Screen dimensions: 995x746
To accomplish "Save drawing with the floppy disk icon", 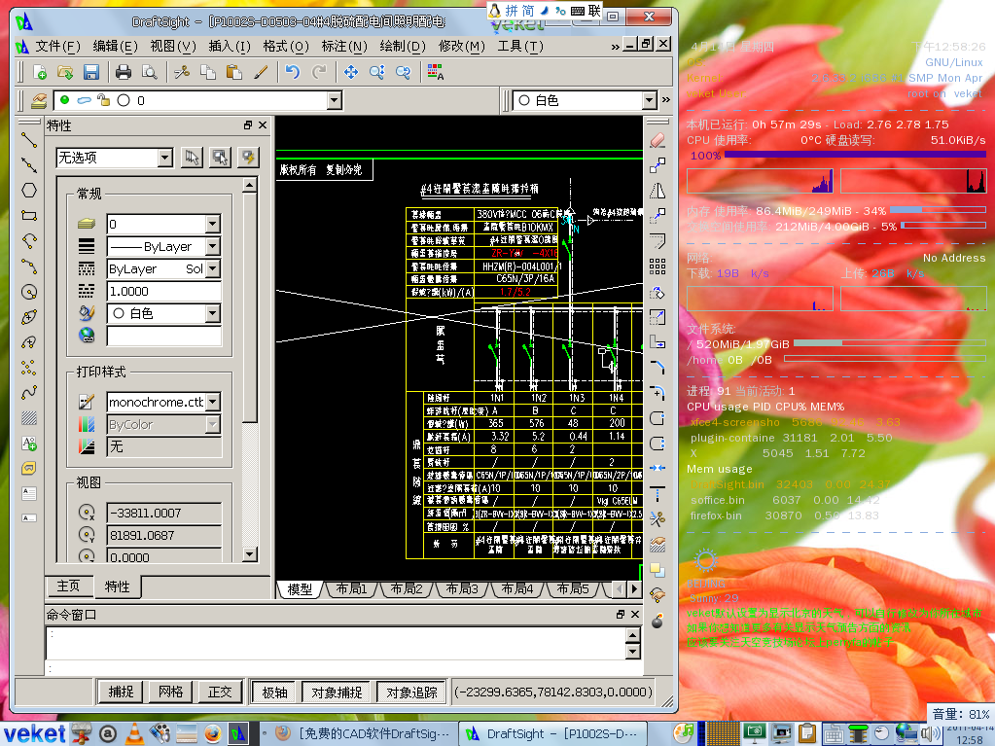I will (x=90, y=72).
